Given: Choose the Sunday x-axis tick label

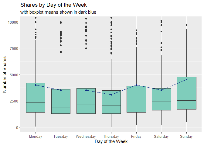Looking at the screenshot, I should pyautogui.click(x=186, y=137).
